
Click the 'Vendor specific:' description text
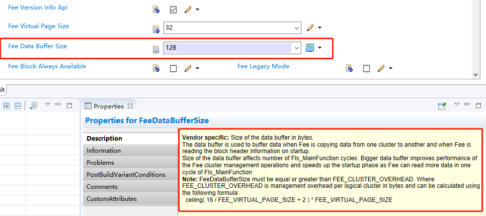tap(205, 138)
